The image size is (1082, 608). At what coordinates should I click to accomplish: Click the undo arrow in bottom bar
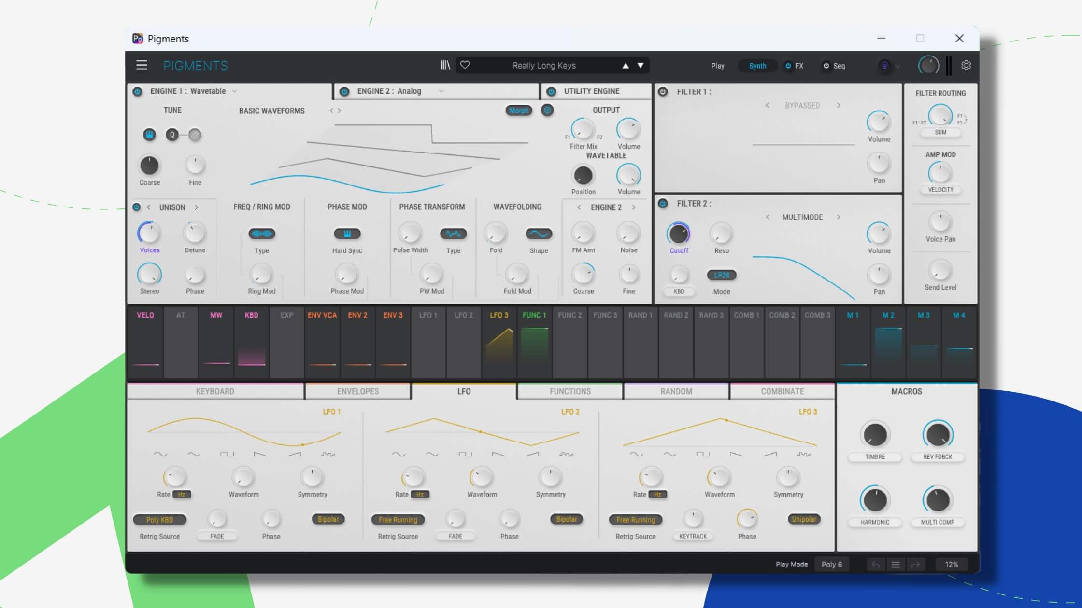pyautogui.click(x=875, y=564)
